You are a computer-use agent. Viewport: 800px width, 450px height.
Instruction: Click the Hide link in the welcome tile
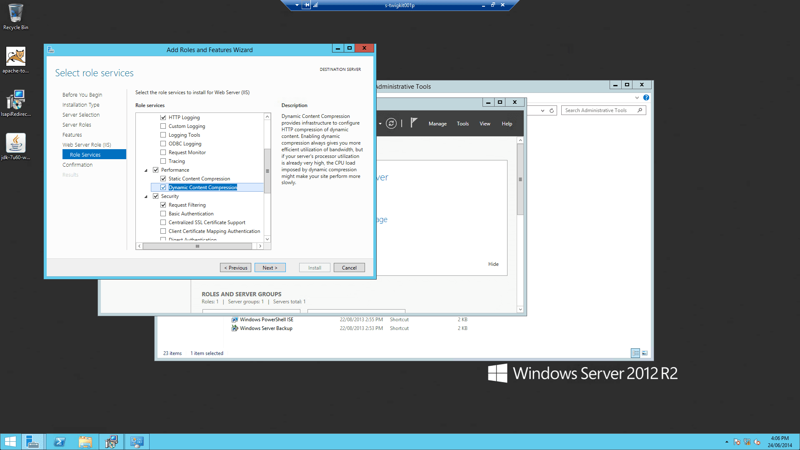click(x=493, y=264)
